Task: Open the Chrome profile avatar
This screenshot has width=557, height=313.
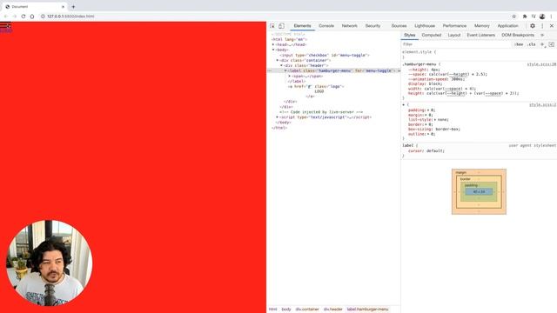Action: point(542,17)
